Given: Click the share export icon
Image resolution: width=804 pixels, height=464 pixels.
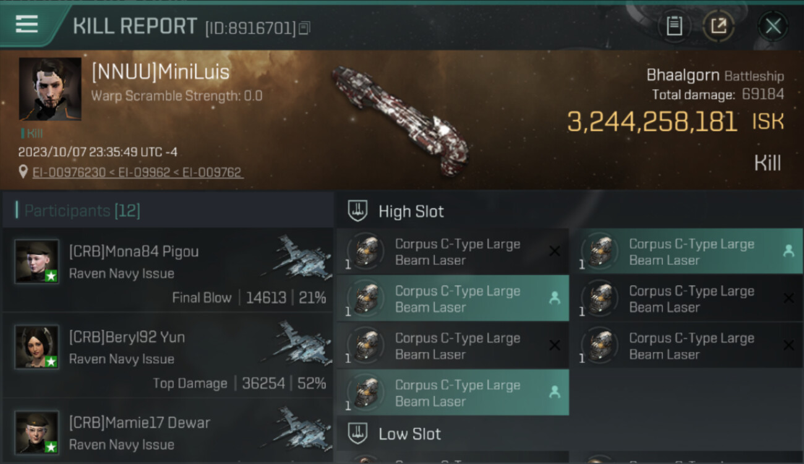Looking at the screenshot, I should (719, 26).
